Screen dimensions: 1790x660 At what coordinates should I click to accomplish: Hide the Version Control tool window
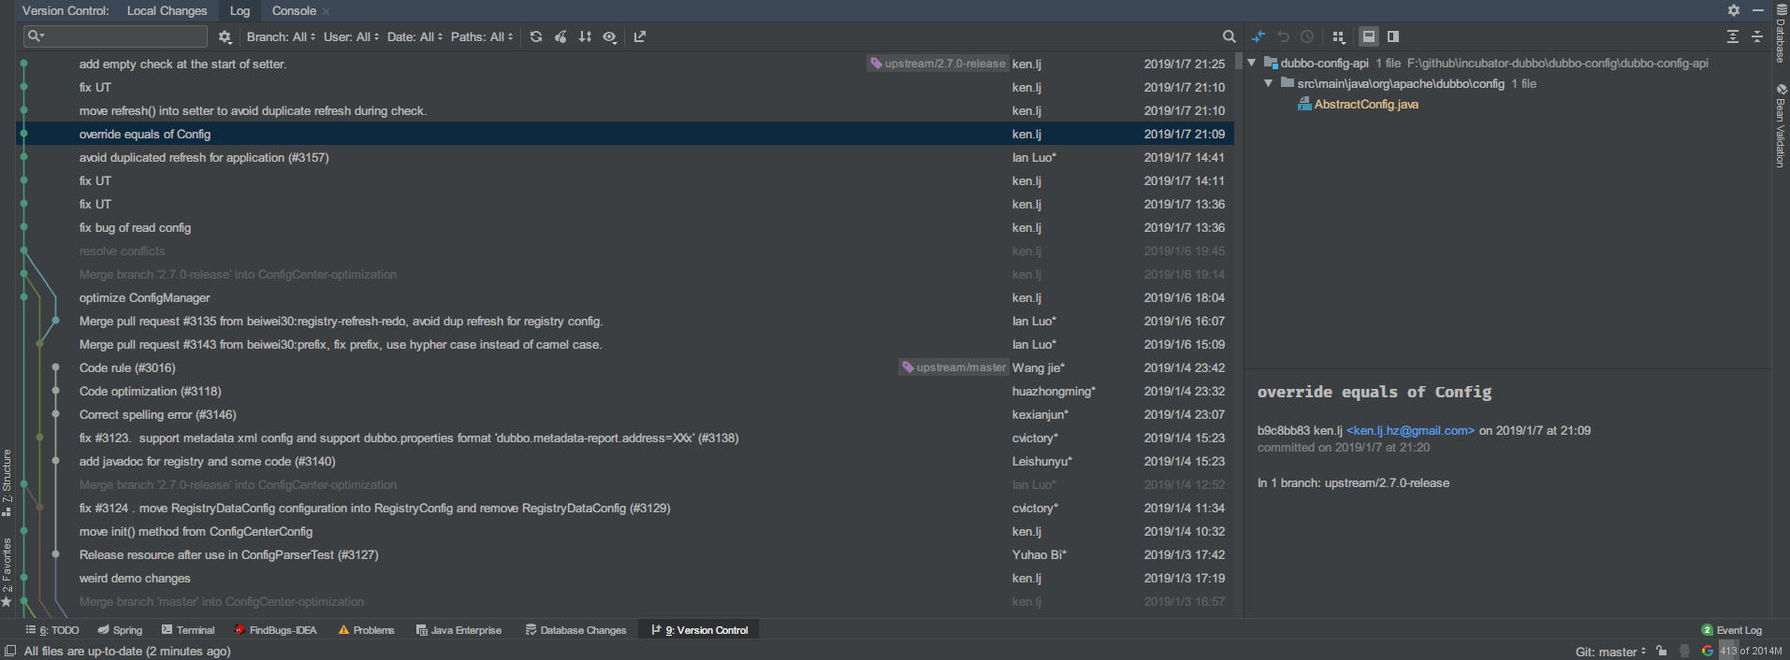click(1757, 10)
